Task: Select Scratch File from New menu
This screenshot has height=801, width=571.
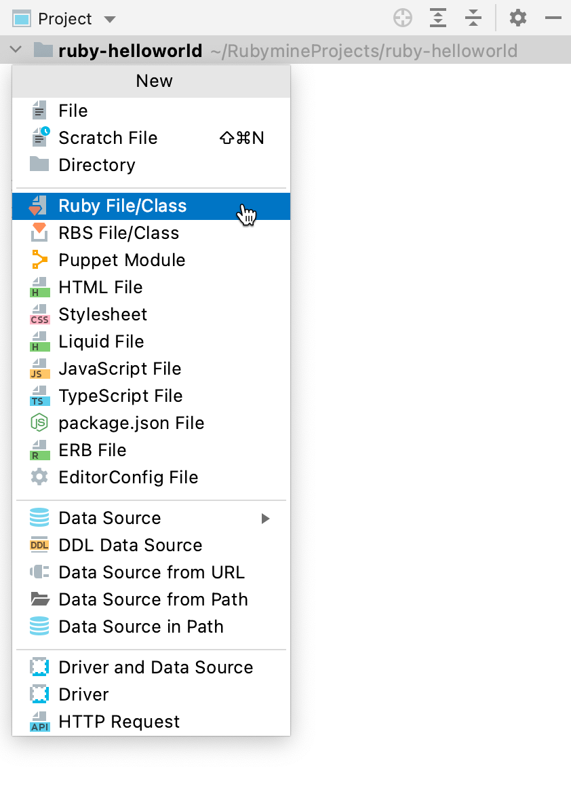Action: 108,138
